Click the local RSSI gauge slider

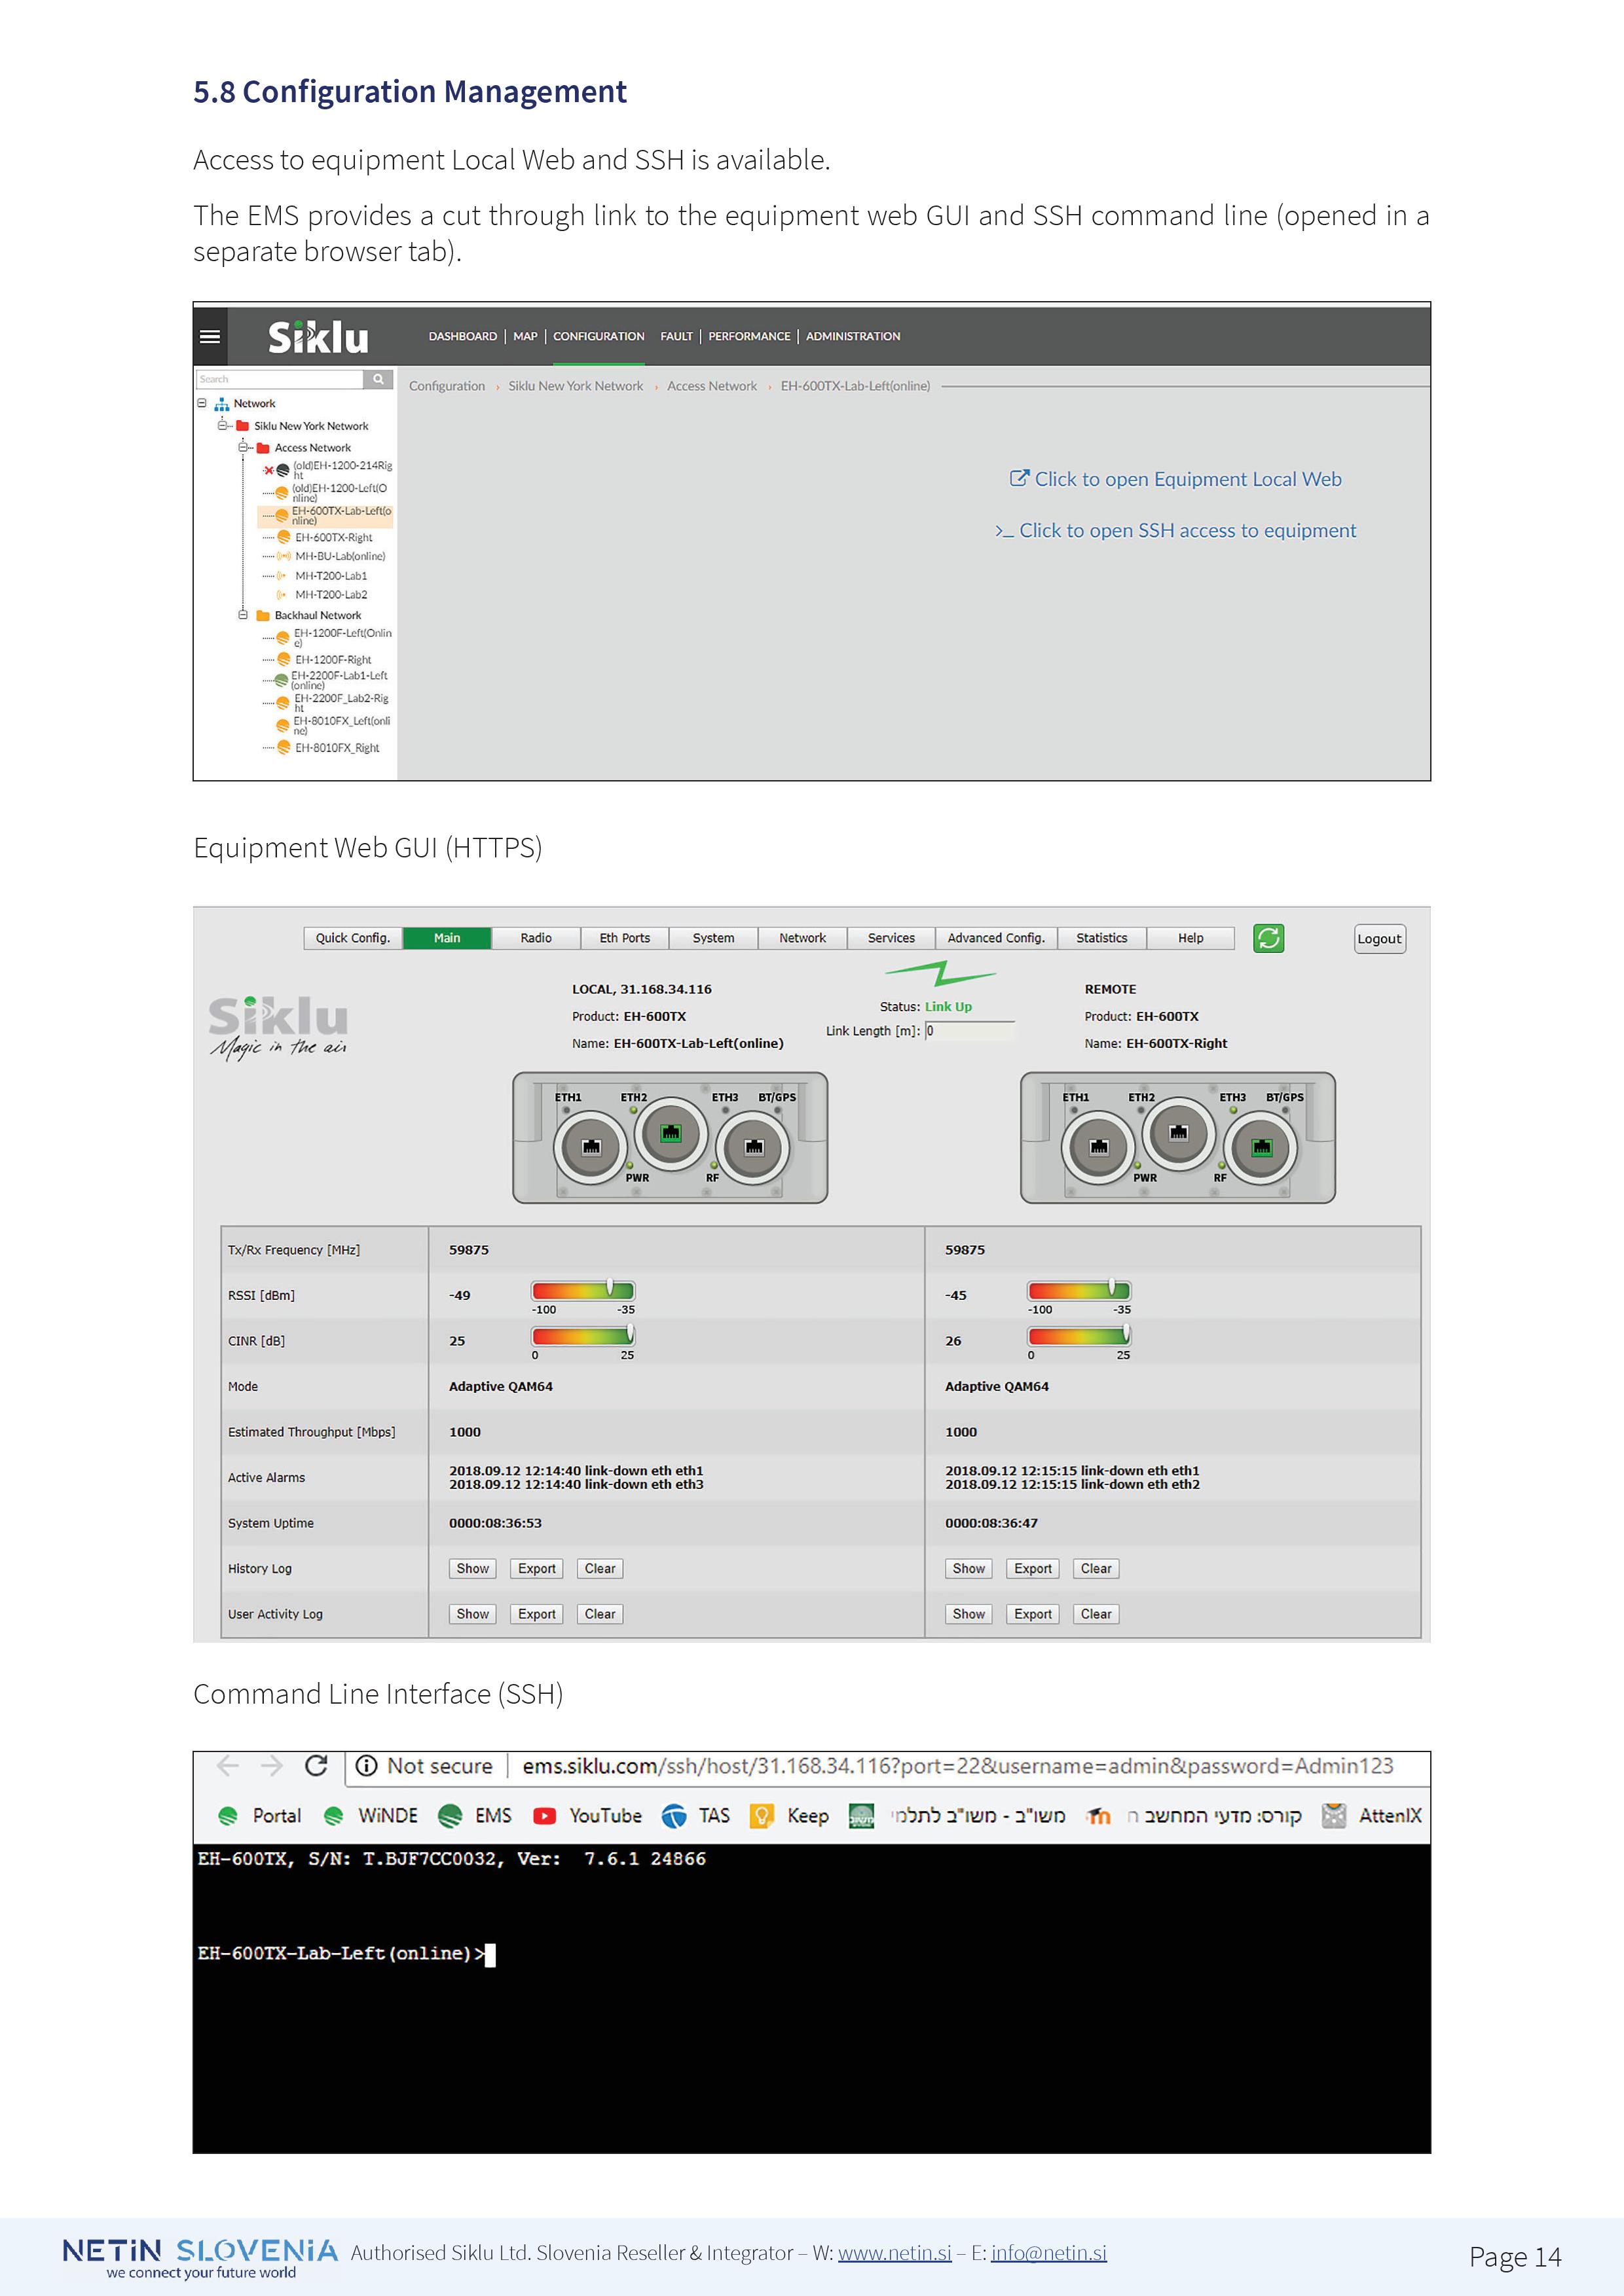(x=610, y=1289)
